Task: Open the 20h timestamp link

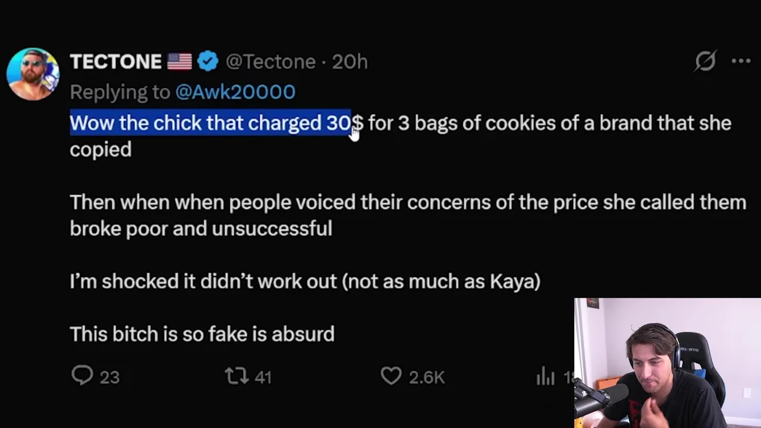Action: pyautogui.click(x=350, y=62)
